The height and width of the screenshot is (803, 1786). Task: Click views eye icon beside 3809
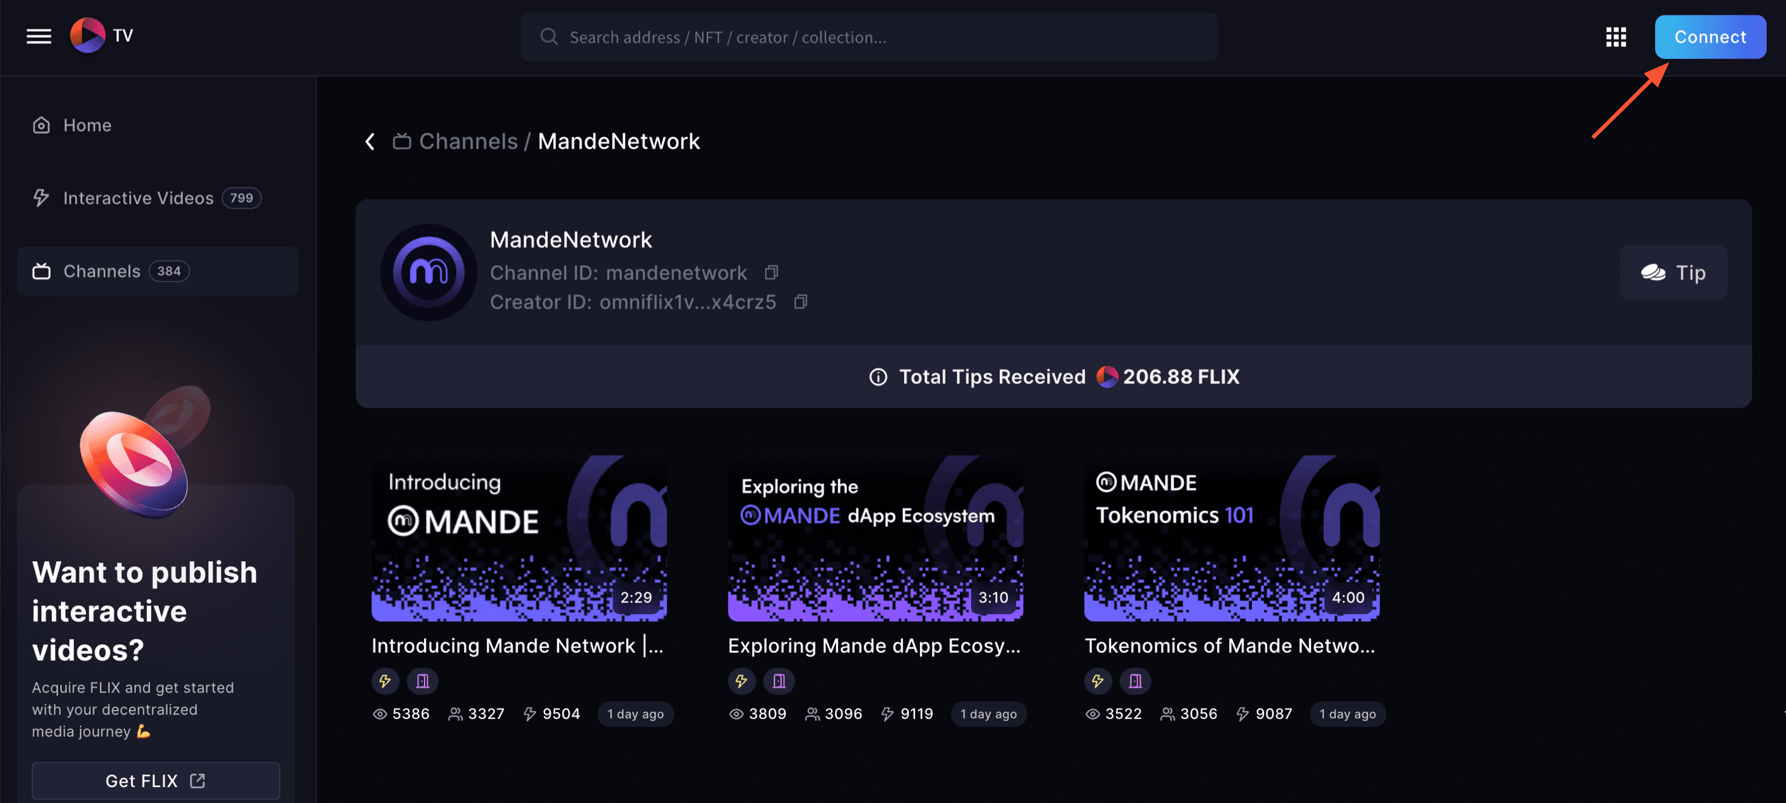point(736,713)
